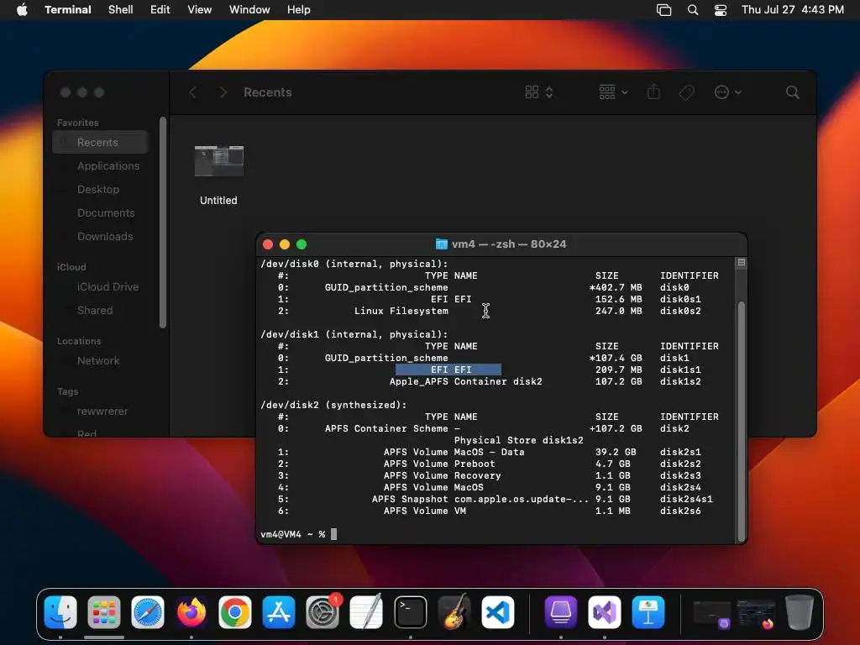Open Keynote from the Dock
The height and width of the screenshot is (645, 860).
coord(648,612)
